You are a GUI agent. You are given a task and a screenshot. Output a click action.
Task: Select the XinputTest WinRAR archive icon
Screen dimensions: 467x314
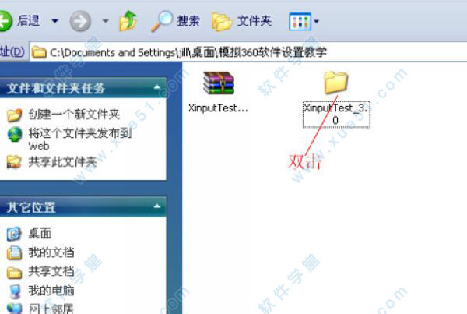tap(219, 83)
